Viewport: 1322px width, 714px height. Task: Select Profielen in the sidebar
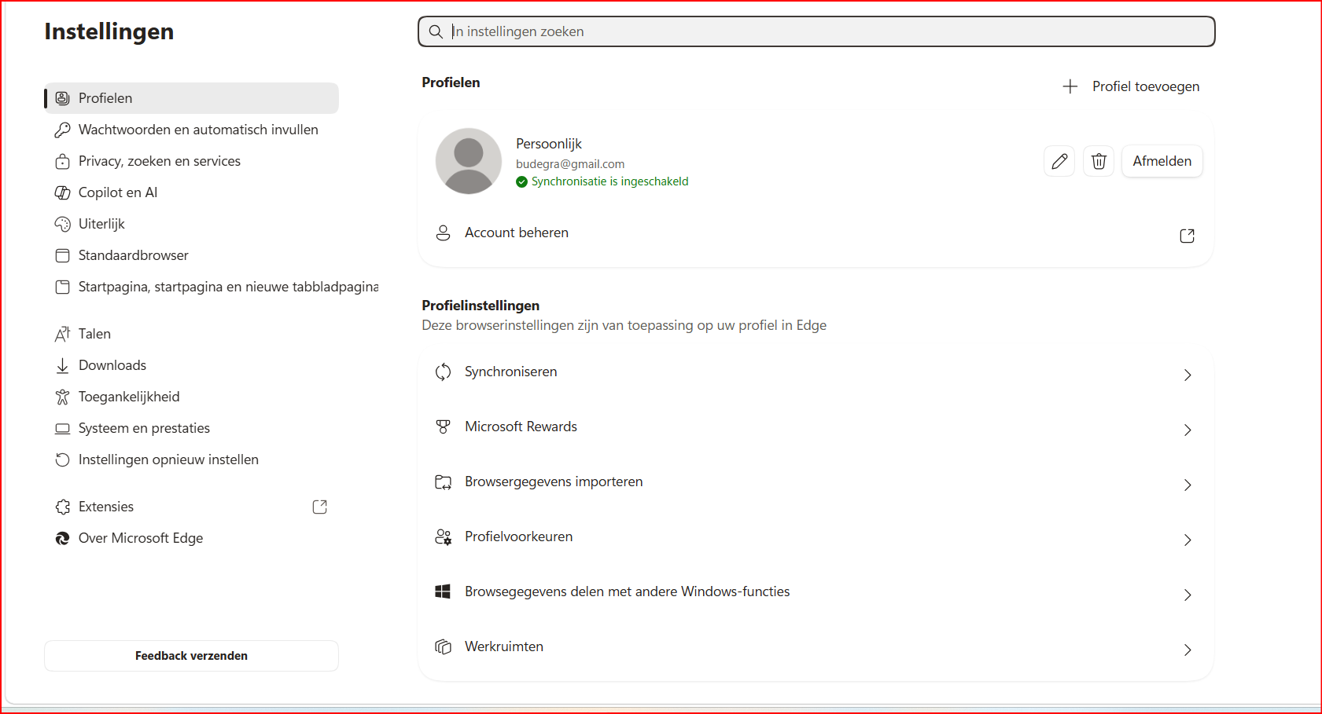point(191,98)
